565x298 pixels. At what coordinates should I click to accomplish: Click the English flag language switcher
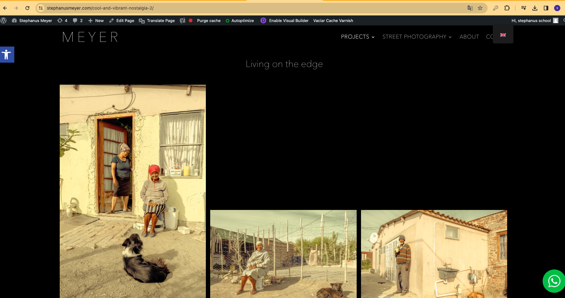pyautogui.click(x=503, y=35)
